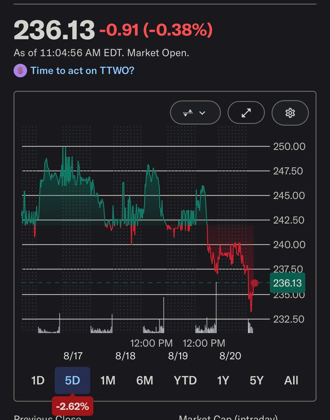Switch to the 6M range
330x420 pixels.
coord(145,380)
